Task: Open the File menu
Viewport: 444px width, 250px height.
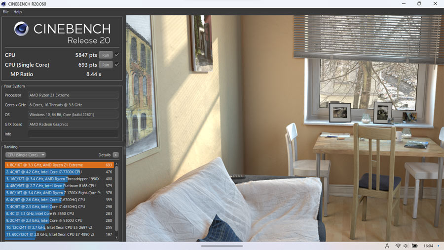Action: point(5,12)
